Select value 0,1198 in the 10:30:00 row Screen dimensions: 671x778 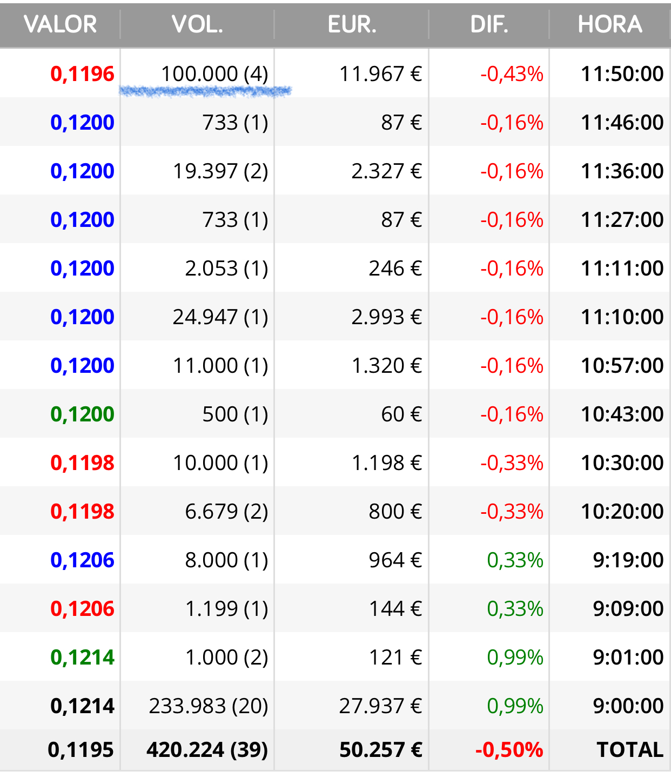click(x=82, y=463)
